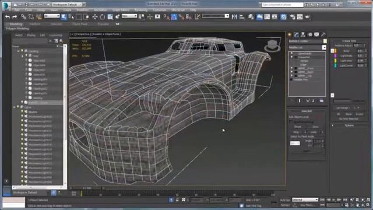Click the Redo arrow in the main toolbar
The image size is (373, 210).
tap(15, 17)
